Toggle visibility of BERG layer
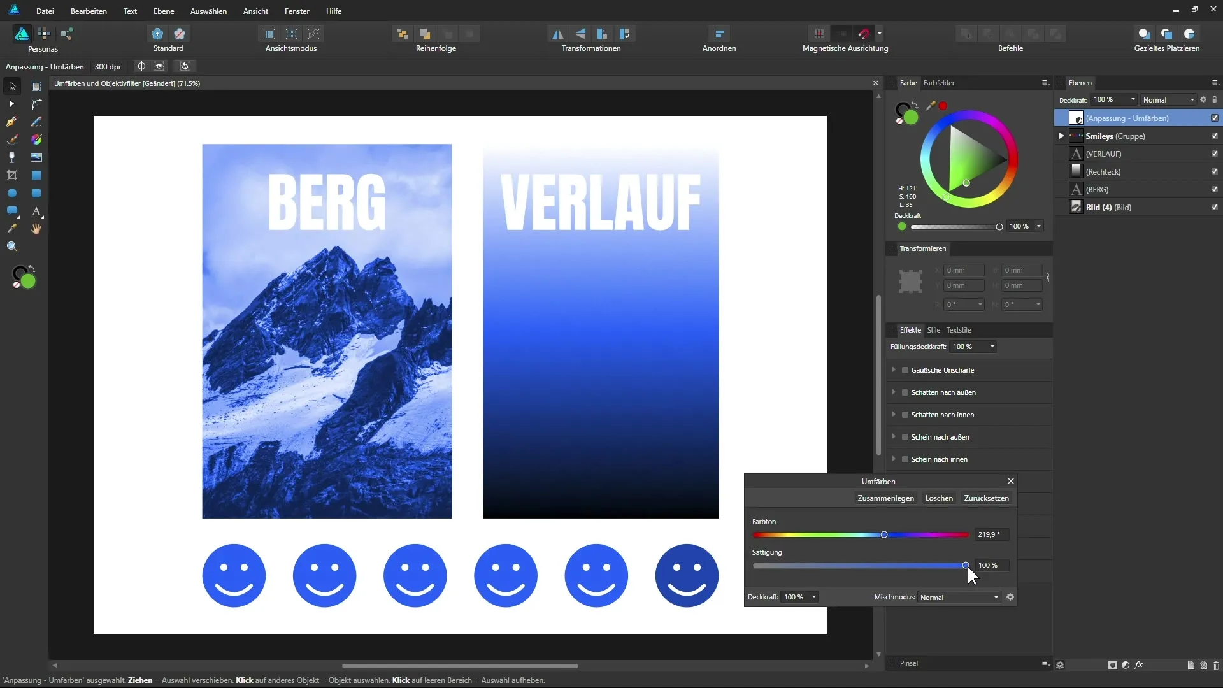Screen dimensions: 1223x688 tap(1214, 190)
